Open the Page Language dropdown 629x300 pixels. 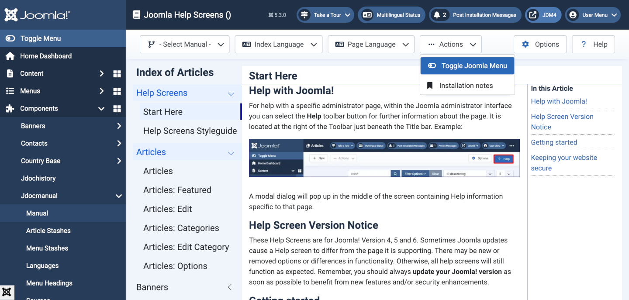371,44
